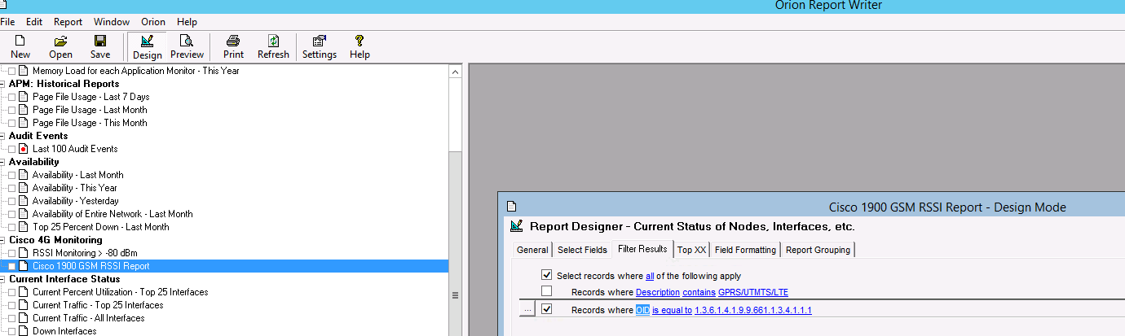Click the report list scrollbar up arrow
This screenshot has height=336, width=1125.
coord(455,72)
